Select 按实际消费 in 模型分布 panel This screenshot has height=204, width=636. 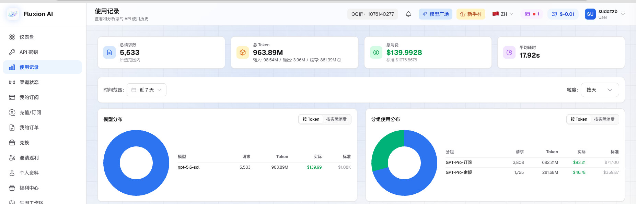pos(336,119)
